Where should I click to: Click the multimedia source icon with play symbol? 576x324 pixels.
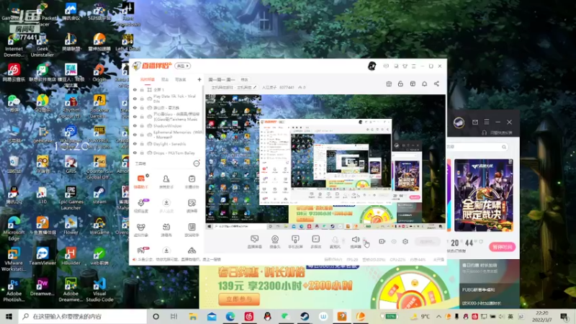[x=315, y=239]
